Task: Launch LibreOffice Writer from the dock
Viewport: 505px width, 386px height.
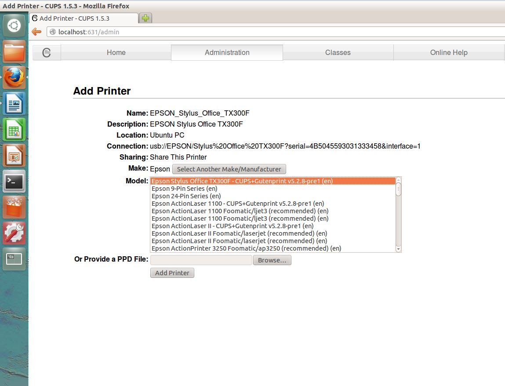Action: pyautogui.click(x=14, y=103)
